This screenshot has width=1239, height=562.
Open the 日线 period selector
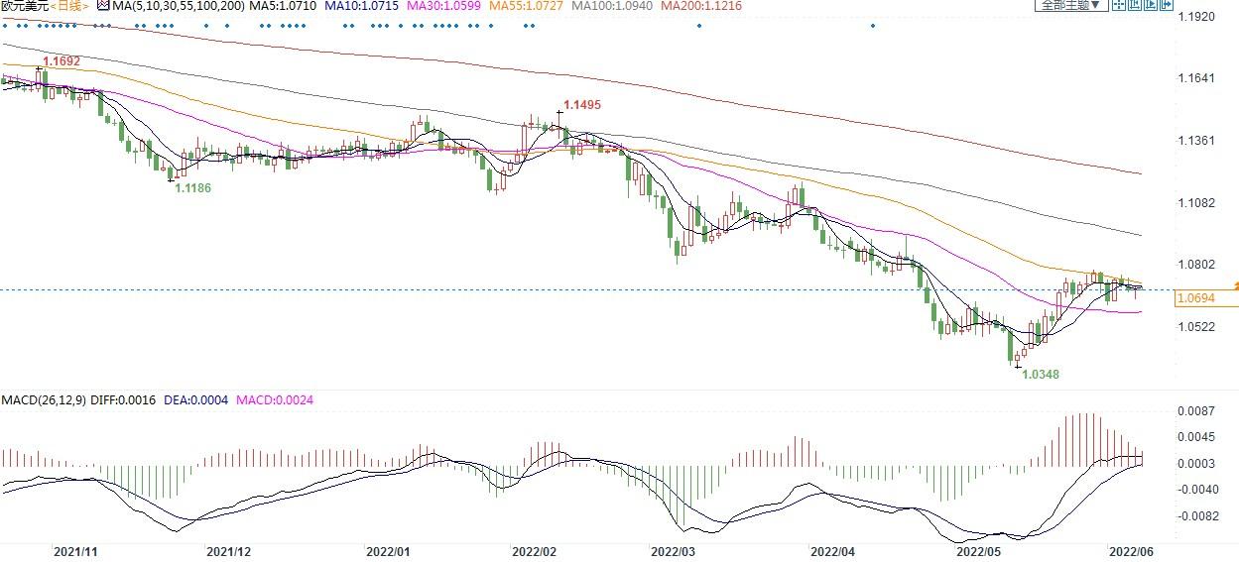pyautogui.click(x=68, y=6)
